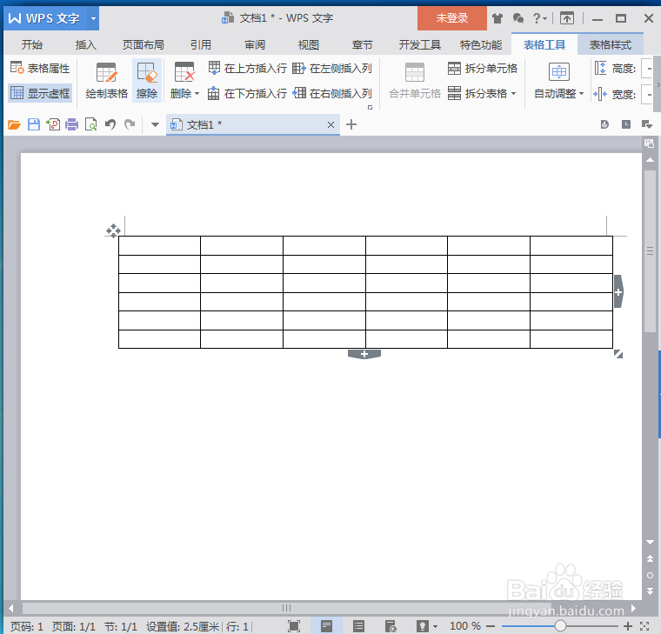The height and width of the screenshot is (634, 661).
Task: Open the 章节 Section tab
Action: 362,44
